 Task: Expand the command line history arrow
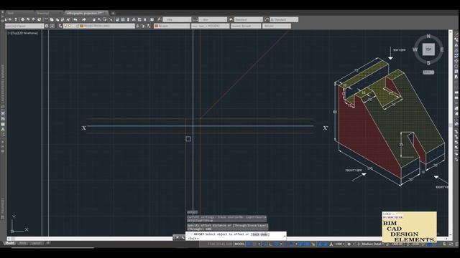(285, 236)
